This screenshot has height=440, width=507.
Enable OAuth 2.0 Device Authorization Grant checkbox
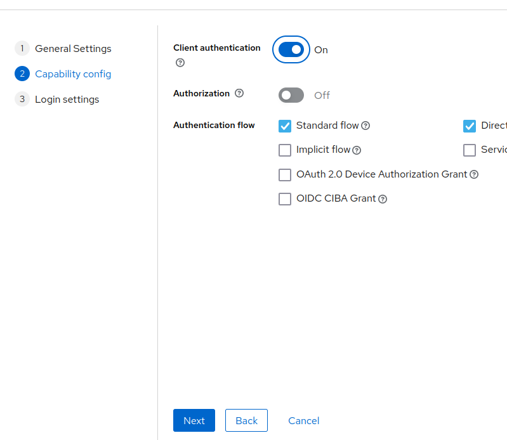[285, 174]
